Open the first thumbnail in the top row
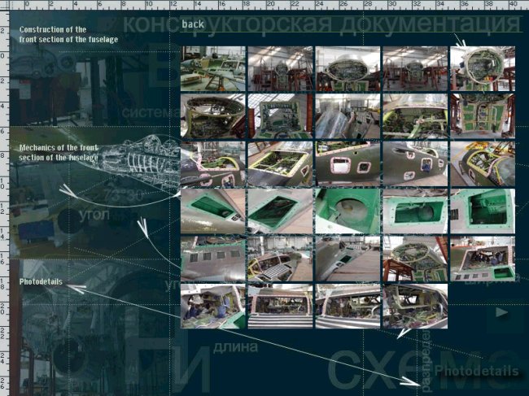 pos(212,67)
